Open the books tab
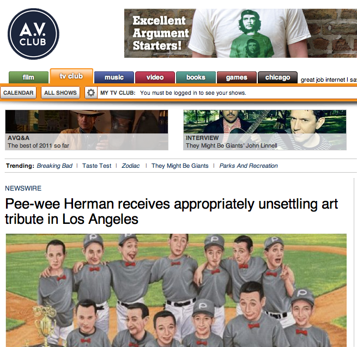Viewport: 357px width, 347px height. point(196,77)
